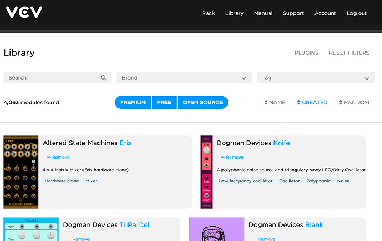This screenshot has height=241, width=382.
Task: Open the Blank module thumbnail
Action: 216,229
